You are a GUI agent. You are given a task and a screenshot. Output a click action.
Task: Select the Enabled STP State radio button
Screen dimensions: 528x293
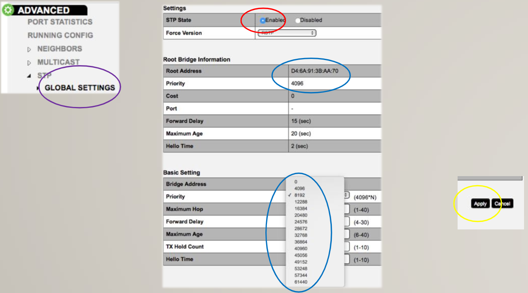tap(263, 21)
